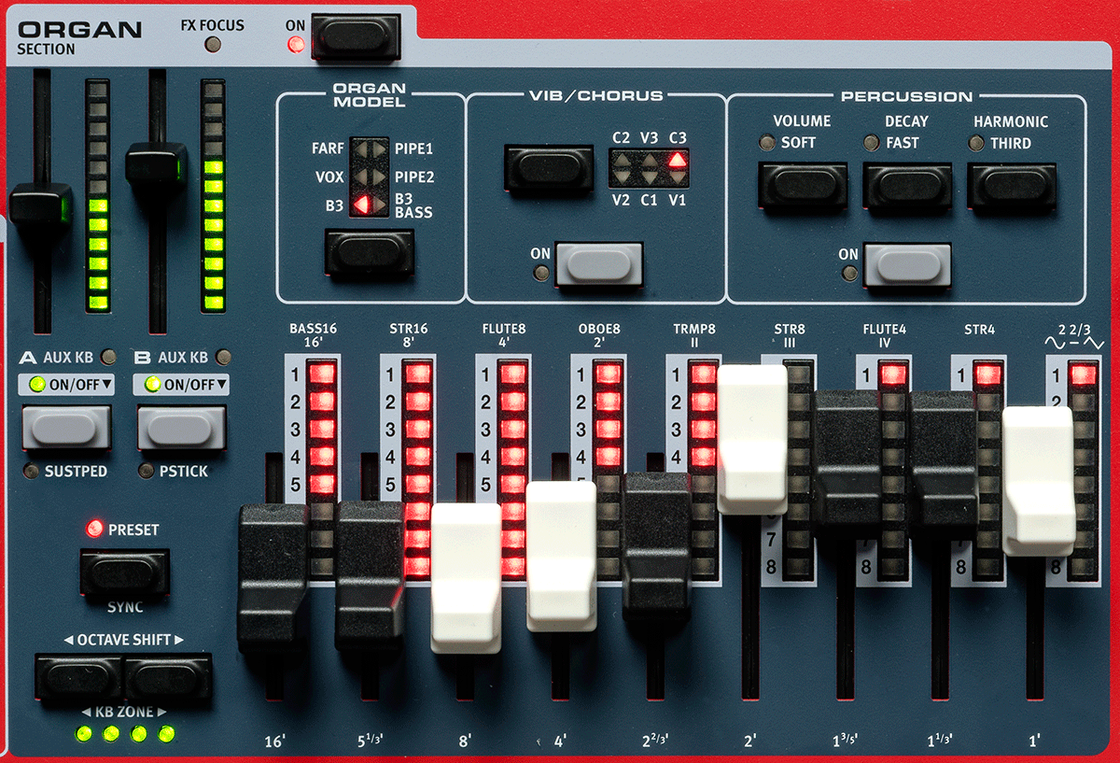1120x763 pixels.
Task: Toggle Percussion Fast decay
Action: [x=907, y=181]
